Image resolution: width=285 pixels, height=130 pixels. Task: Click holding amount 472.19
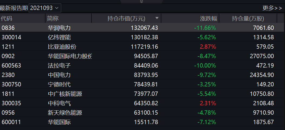(265, 65)
